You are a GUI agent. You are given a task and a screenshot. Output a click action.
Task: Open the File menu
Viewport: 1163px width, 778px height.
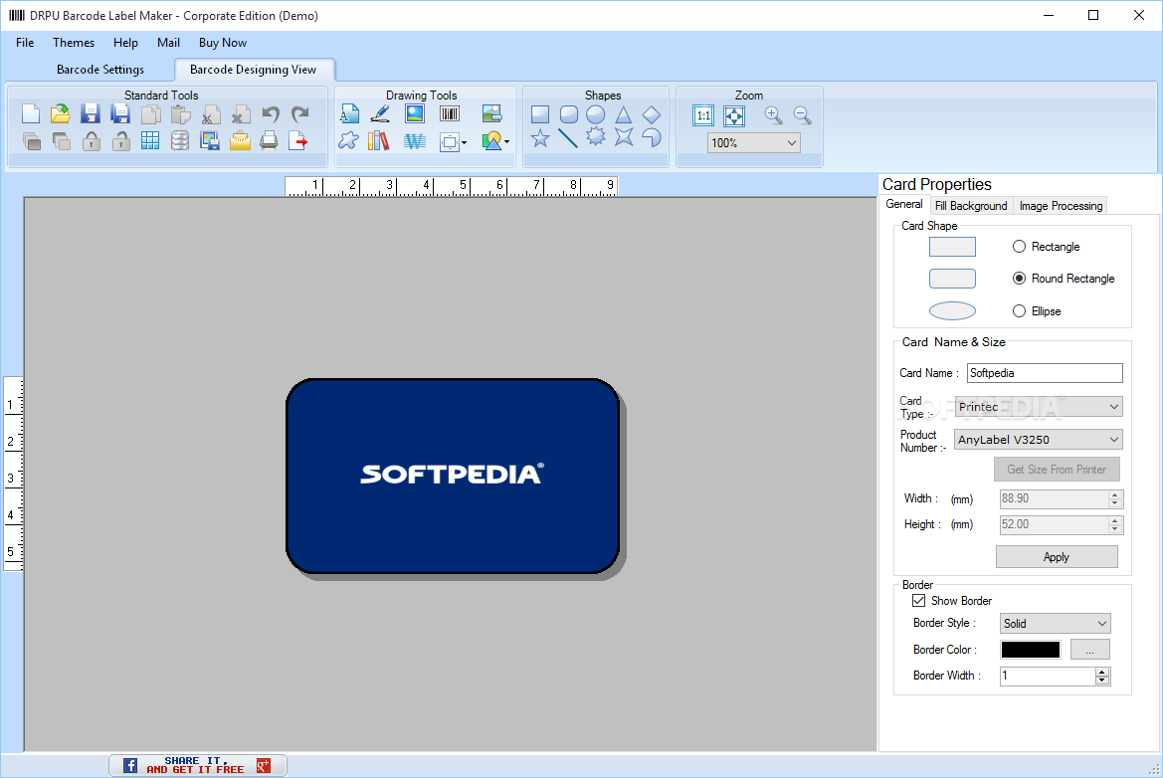[x=25, y=43]
